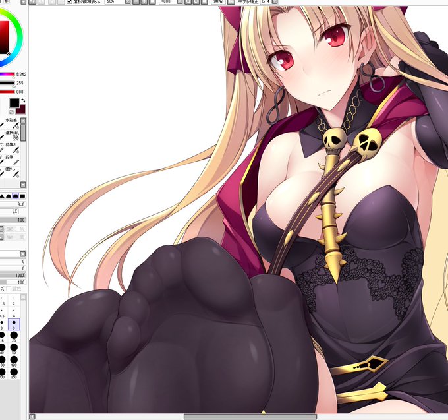Choose the soft dome brush edge shape
Image resolution: width=448 pixels, height=420 pixels.
pyautogui.click(x=9, y=196)
